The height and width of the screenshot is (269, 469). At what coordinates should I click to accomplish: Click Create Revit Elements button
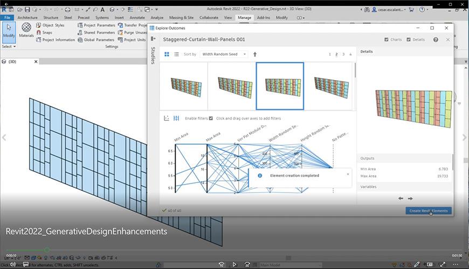coord(429,211)
